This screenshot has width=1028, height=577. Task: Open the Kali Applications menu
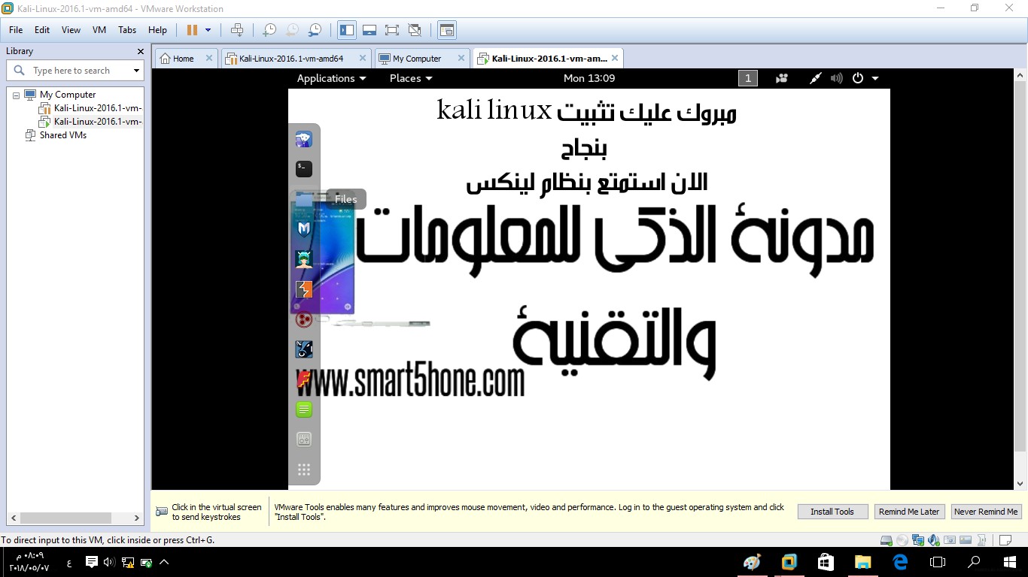point(331,78)
